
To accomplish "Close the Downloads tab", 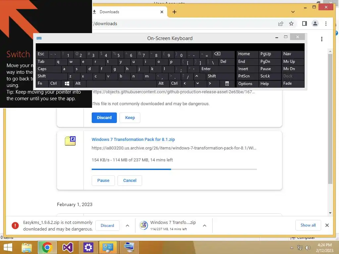I will [162, 12].
